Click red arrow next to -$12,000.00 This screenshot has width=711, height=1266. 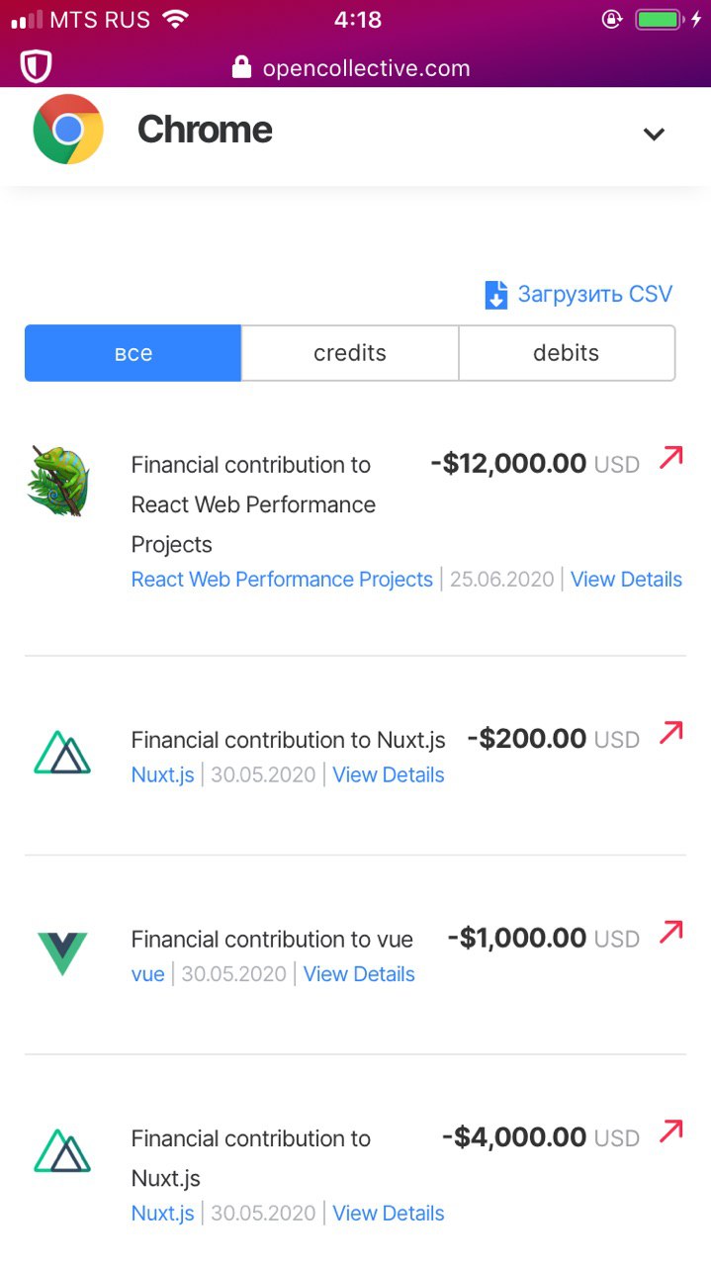coord(671,458)
